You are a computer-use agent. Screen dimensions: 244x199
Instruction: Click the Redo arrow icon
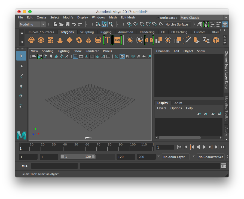point(80,24)
